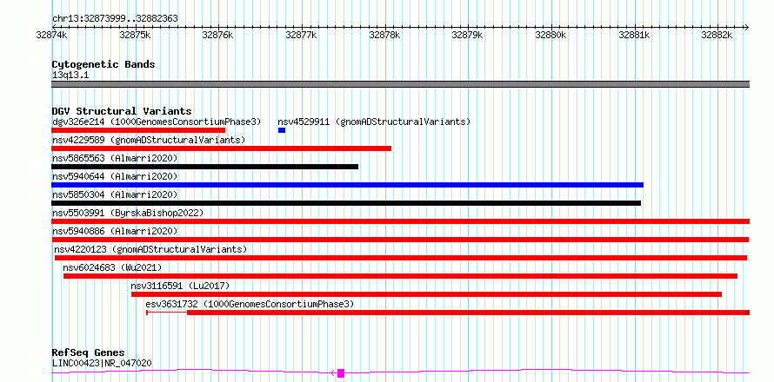The image size is (774, 382).
Task: Open the nsv4529911 gnomAD variant label
Action: pyautogui.click(x=374, y=122)
